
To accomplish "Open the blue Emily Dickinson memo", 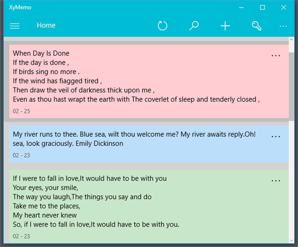I will [x=149, y=144].
